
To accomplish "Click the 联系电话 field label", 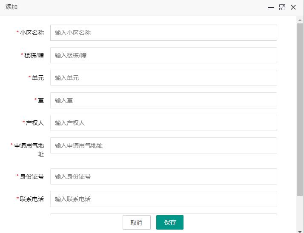I will point(32,199).
